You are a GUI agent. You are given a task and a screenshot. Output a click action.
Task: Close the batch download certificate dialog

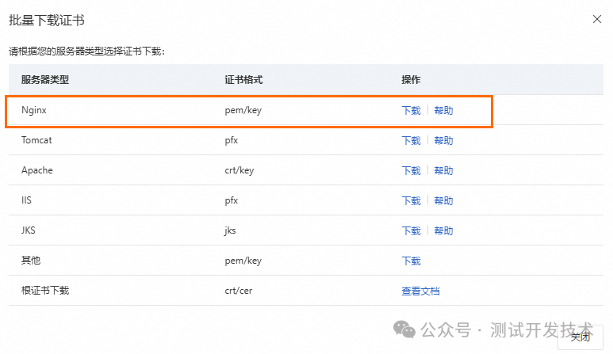pos(597,19)
